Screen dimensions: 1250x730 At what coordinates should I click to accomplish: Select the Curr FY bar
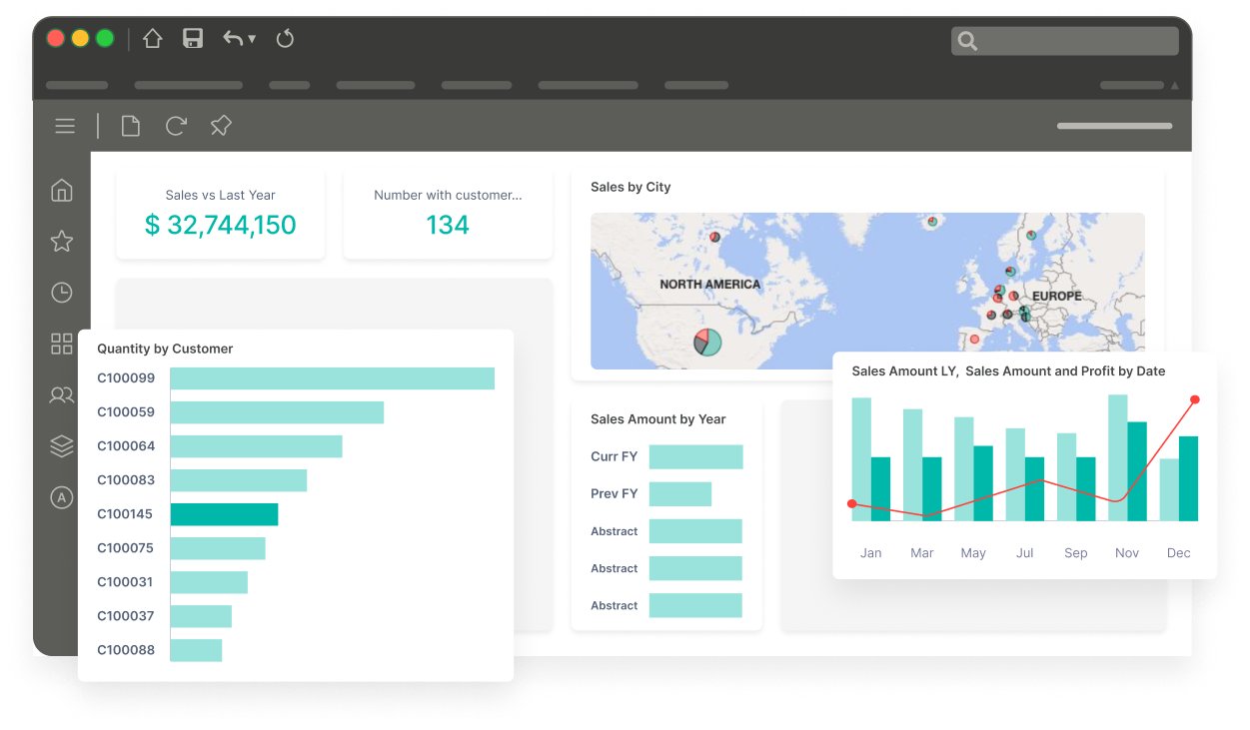coord(695,456)
